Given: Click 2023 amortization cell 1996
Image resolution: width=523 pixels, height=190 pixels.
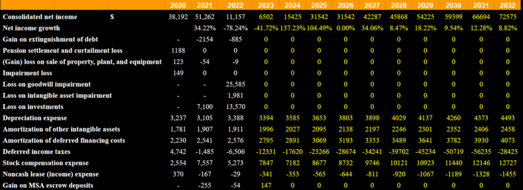Looking at the screenshot, I should 266,129.
